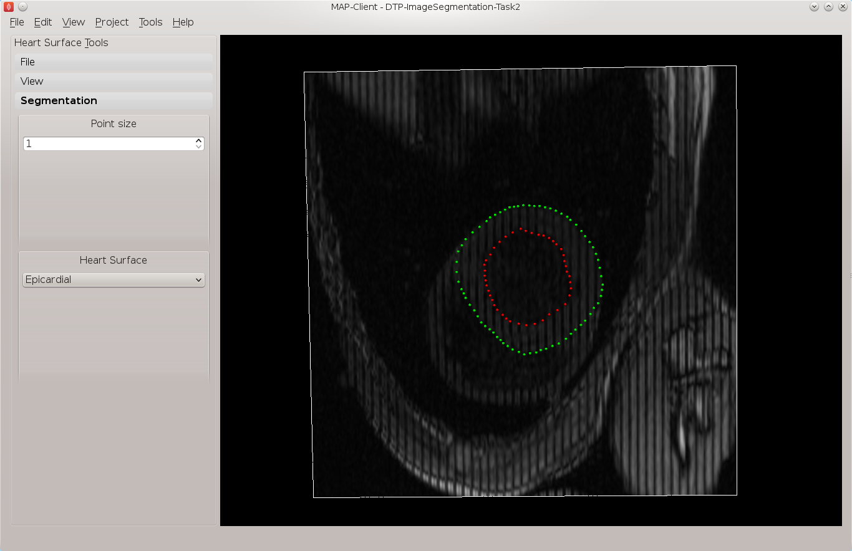Click the pin button beside the app icon

pos(22,7)
